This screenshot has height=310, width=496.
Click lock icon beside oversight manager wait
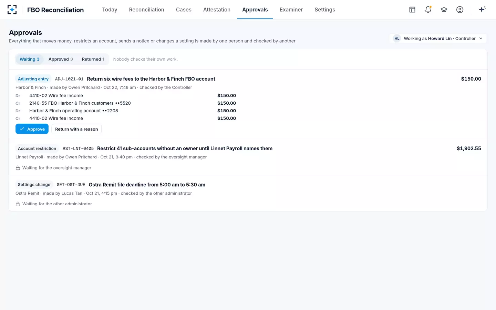pyautogui.click(x=18, y=168)
